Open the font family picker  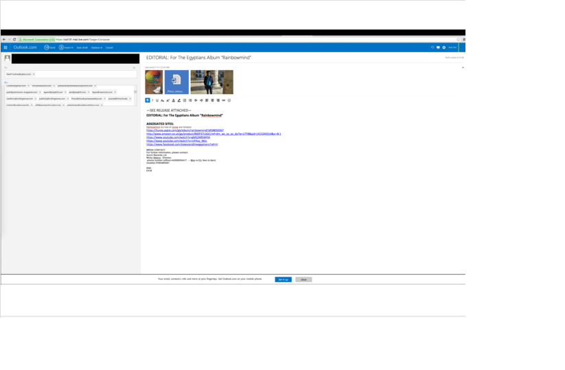click(x=163, y=100)
